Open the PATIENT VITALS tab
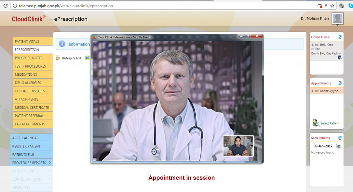This screenshot has height=192, width=353. tap(33, 41)
